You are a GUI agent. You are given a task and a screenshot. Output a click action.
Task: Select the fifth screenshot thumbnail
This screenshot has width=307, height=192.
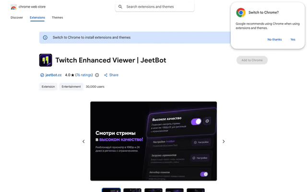click(x=196, y=190)
